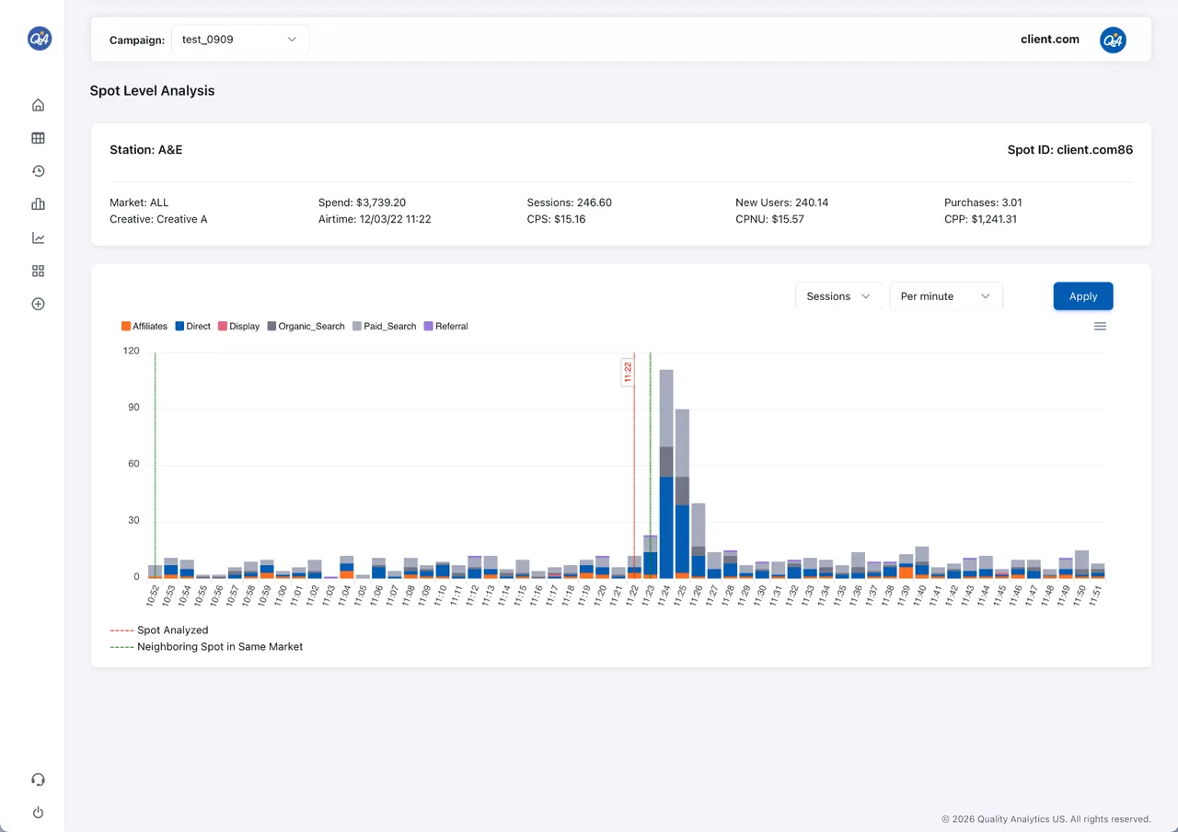Viewport: 1178px width, 832px height.
Task: Open the chart hamburger menu icon
Action: 1100,326
